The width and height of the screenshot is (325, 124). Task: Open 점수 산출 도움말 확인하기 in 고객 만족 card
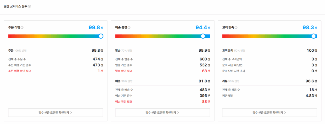(x=269, y=113)
